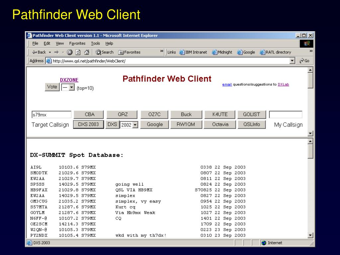
Task: Open the File menu
Action: pos(35,43)
